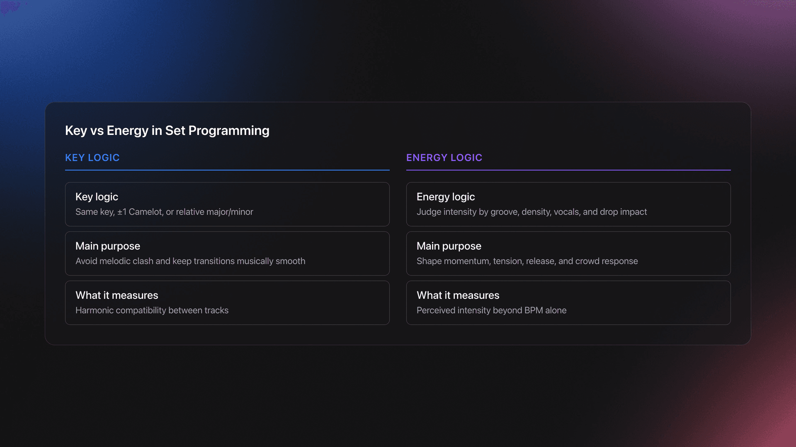Image resolution: width=796 pixels, height=447 pixels.
Task: Click 'Main purpose' heading in the Energy column
Action: 449,246
